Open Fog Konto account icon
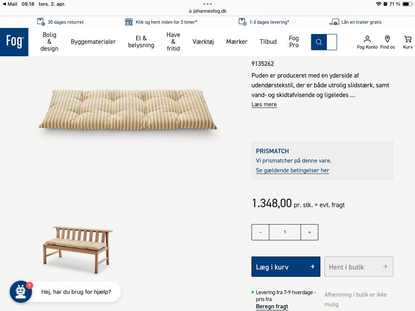Screen dimensions: 415x311 pos(367,39)
